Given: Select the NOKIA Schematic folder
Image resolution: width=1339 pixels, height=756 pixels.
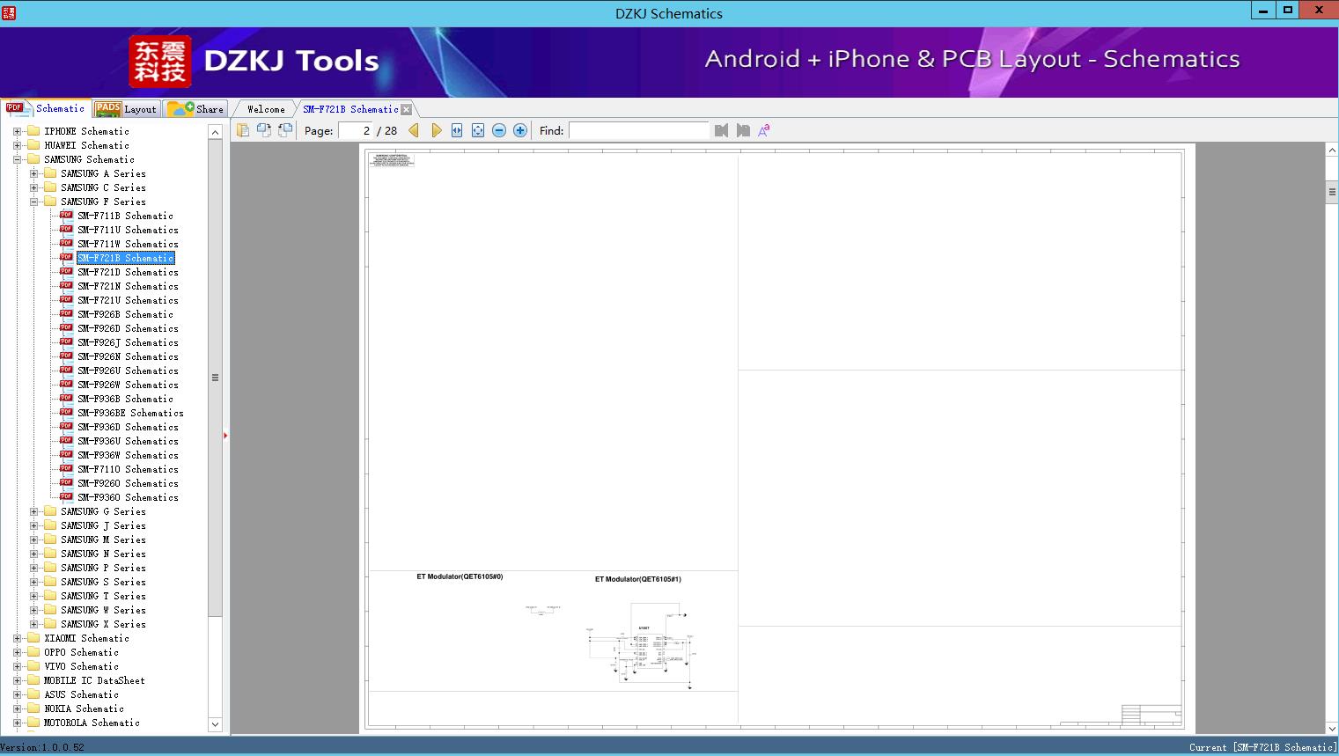Looking at the screenshot, I should tap(85, 708).
